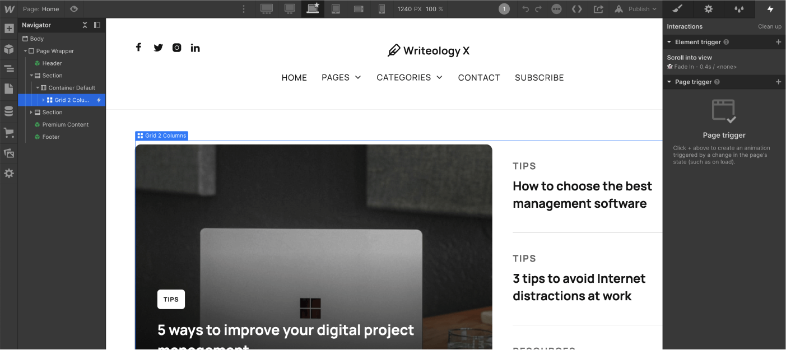Click the Instagram icon on canvas

[176, 48]
